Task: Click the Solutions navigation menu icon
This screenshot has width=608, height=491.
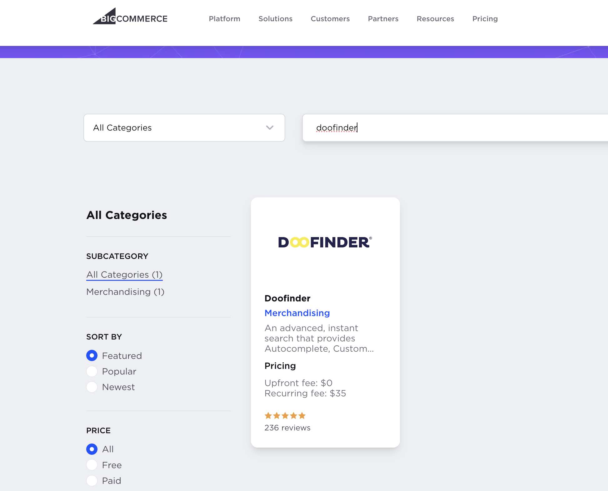Action: [x=275, y=18]
